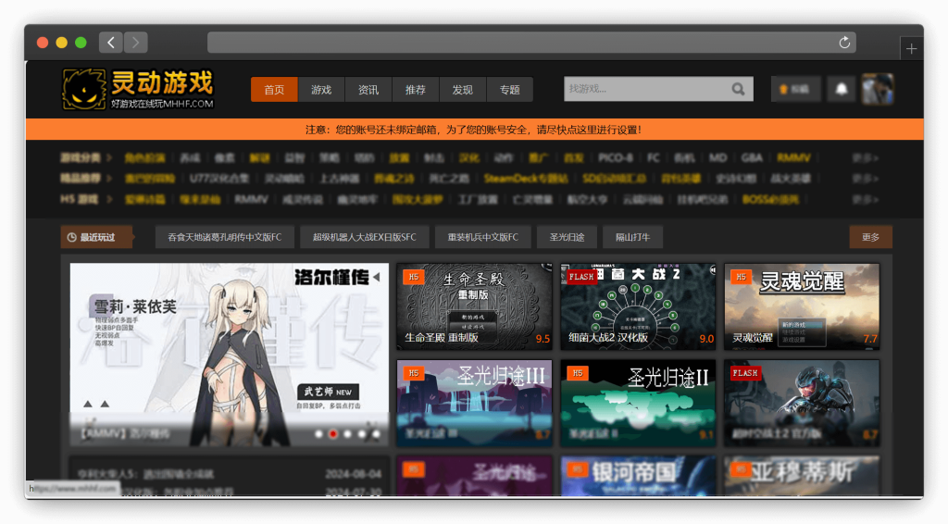Open the 游戏 navigation tab

(321, 90)
